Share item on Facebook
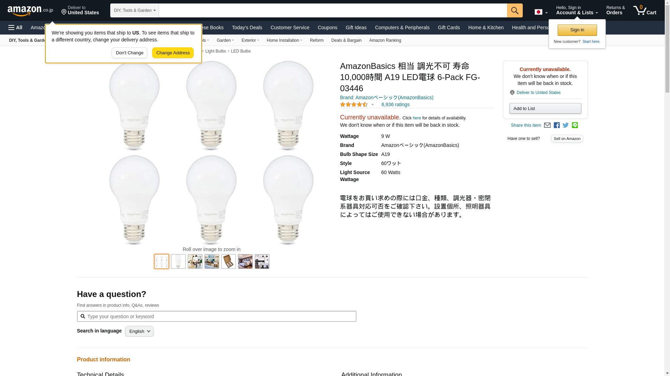 pyautogui.click(x=557, y=125)
